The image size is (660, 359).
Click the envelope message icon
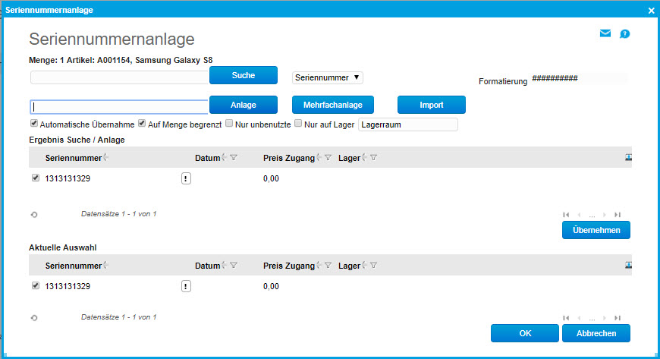click(605, 33)
